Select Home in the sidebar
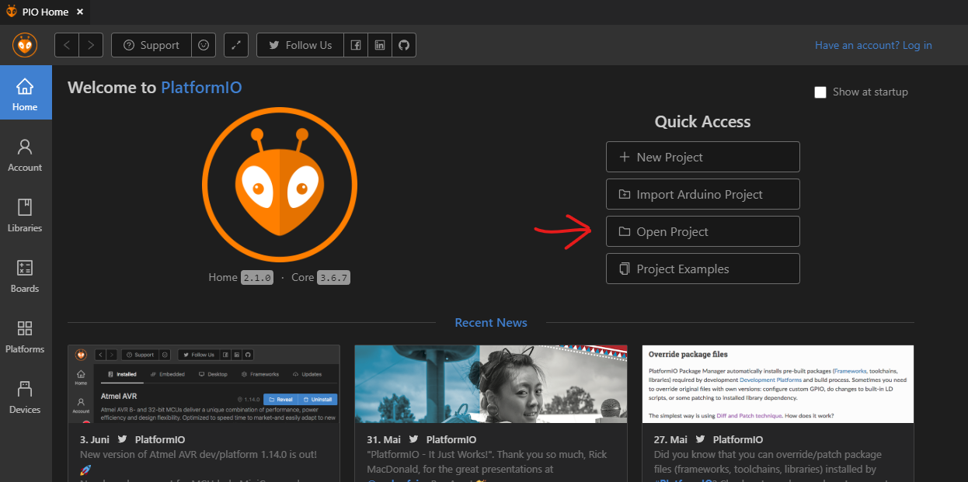The width and height of the screenshot is (968, 482). point(25,93)
